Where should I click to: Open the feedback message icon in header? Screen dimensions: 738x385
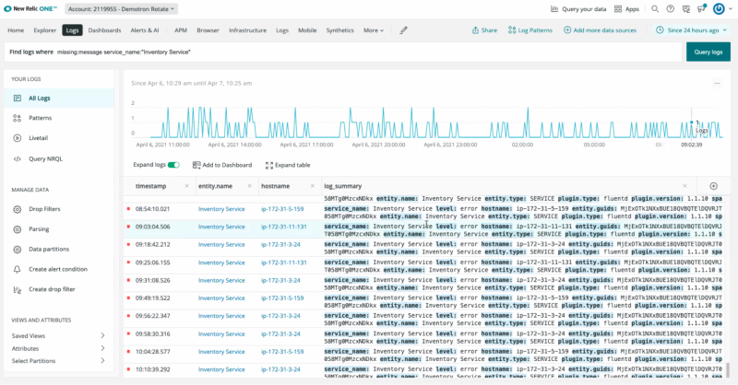[x=685, y=9]
